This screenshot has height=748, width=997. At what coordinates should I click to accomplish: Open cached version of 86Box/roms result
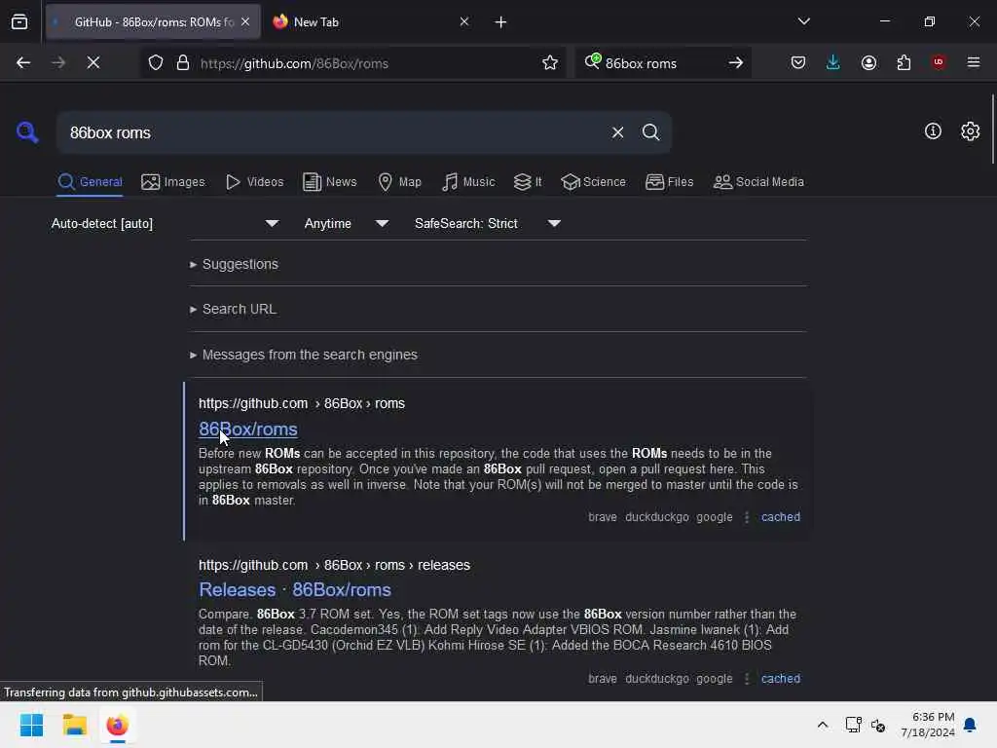pos(781,517)
